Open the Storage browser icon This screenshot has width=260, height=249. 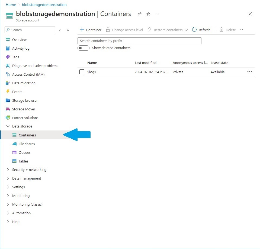(8, 100)
